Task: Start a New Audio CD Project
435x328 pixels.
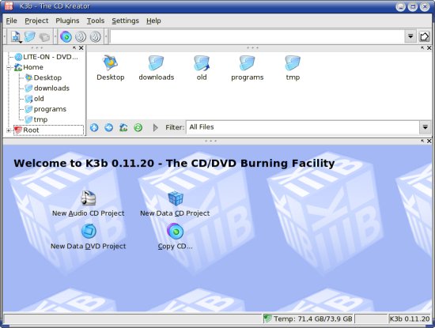Action: click(x=89, y=204)
